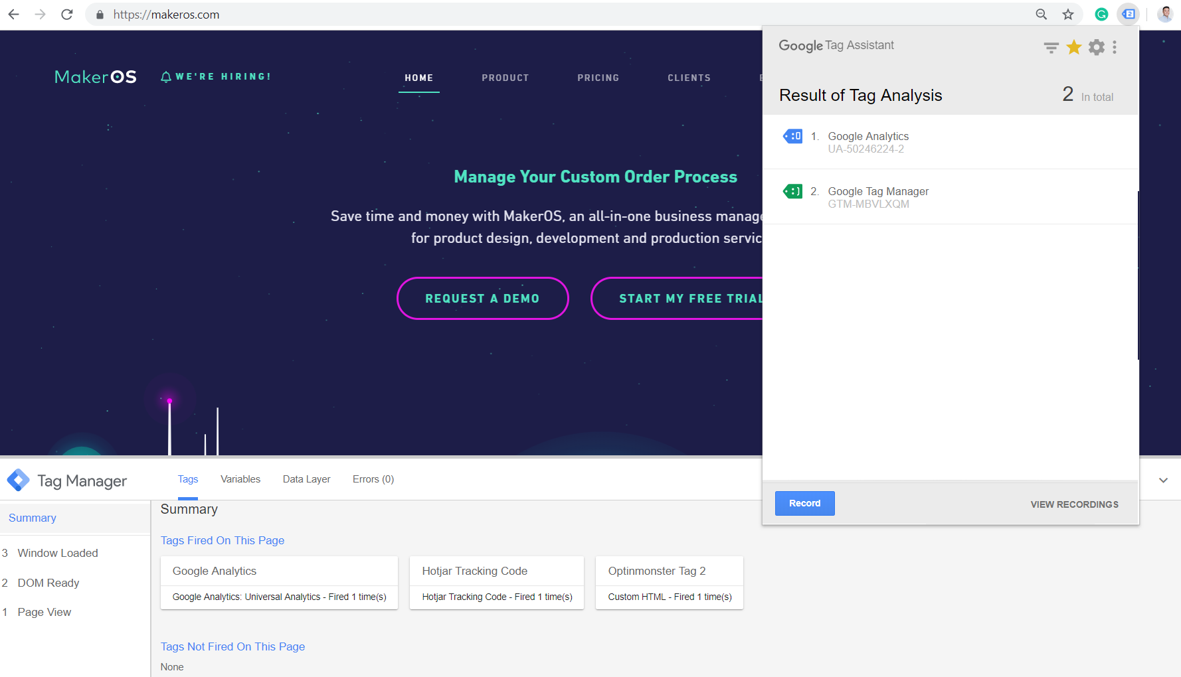The image size is (1181, 677).
Task: Open View Recordings in Tag Assistant
Action: click(1075, 504)
